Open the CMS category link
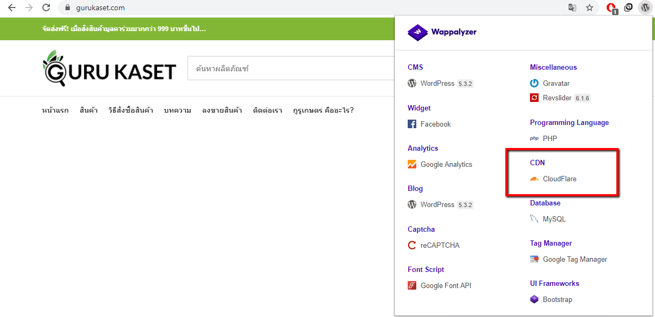Viewport: 655px width, 317px height. [x=415, y=68]
